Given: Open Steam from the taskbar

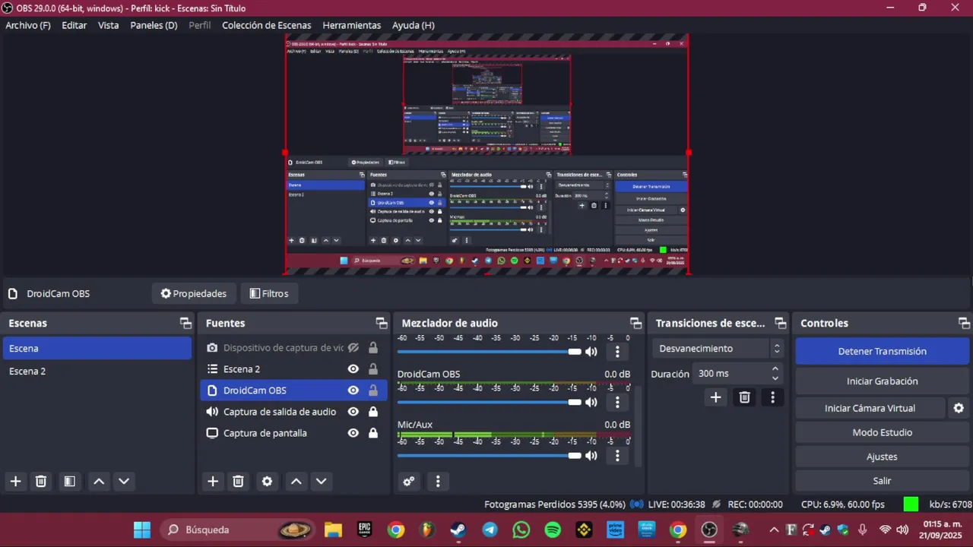Looking at the screenshot, I should pos(458,530).
